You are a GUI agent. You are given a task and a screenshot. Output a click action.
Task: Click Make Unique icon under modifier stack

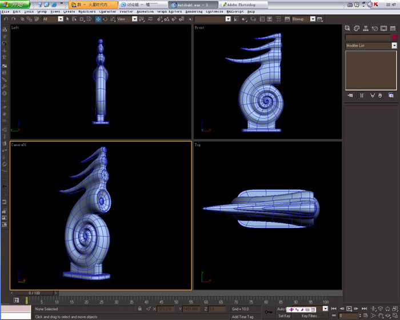[x=373, y=95]
